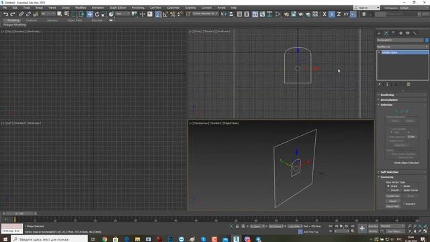Select Smooth new vertex type
430x242 pixels.
click(393, 190)
